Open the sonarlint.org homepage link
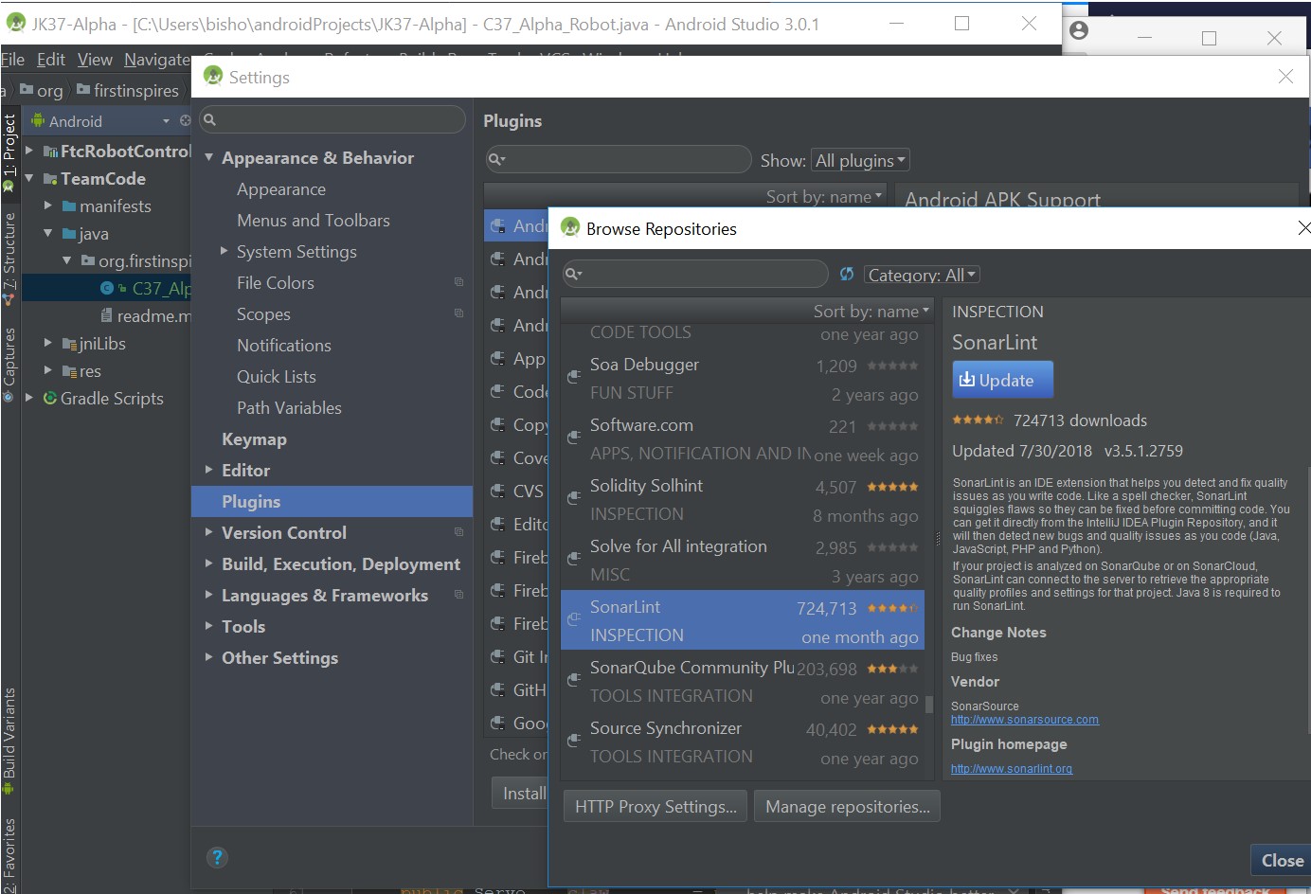 [x=1012, y=769]
